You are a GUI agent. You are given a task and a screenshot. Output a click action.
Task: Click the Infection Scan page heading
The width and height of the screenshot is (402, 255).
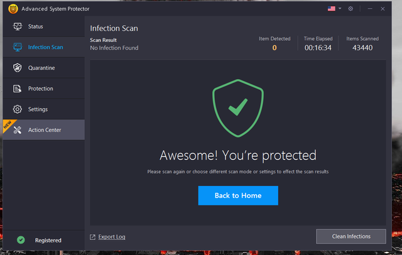point(114,28)
